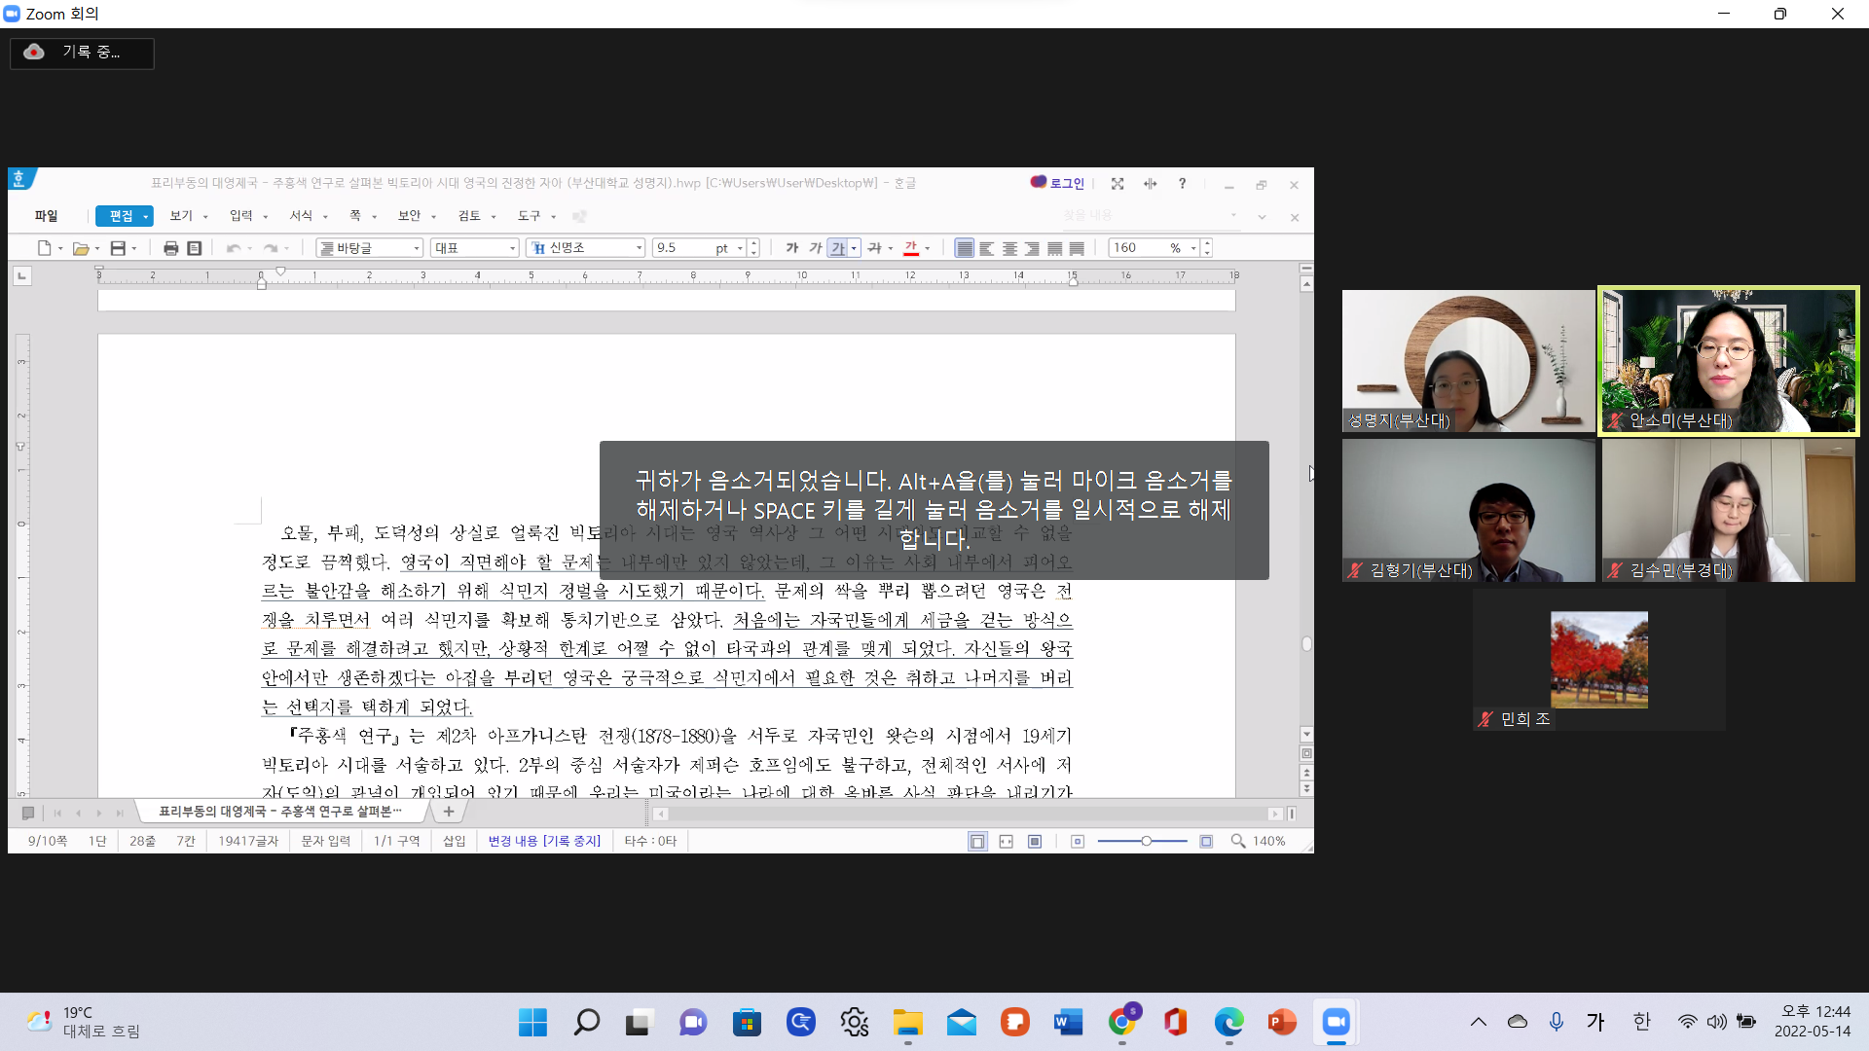This screenshot has width=1869, height=1051.
Task: Click 변경 내용 [기록 중지] in status bar
Action: pos(544,841)
